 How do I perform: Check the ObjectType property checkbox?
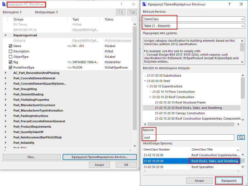pos(10,57)
